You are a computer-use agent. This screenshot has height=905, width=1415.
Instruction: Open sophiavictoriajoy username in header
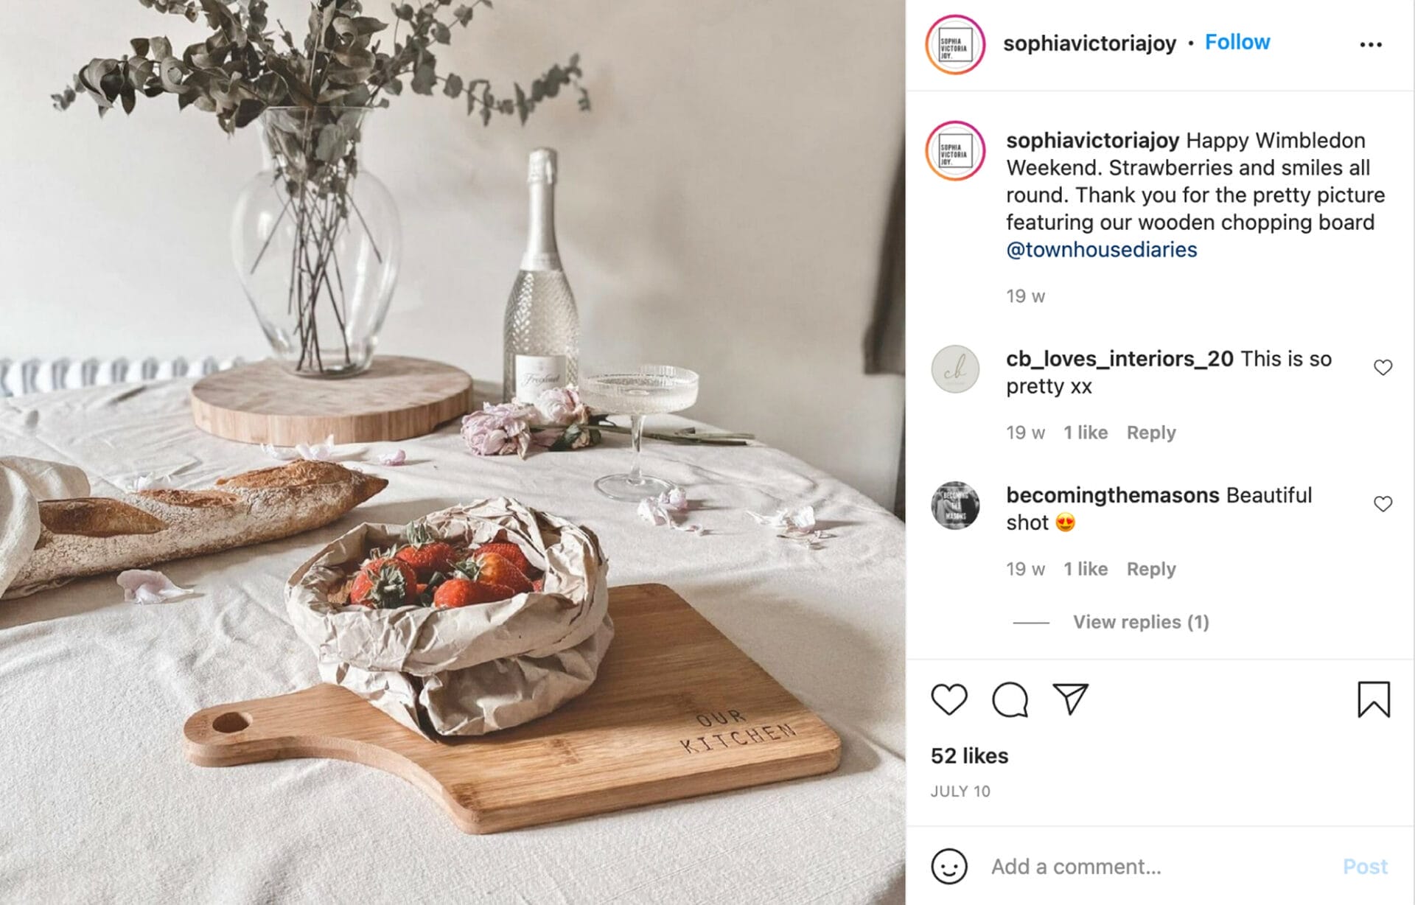[x=1089, y=43]
